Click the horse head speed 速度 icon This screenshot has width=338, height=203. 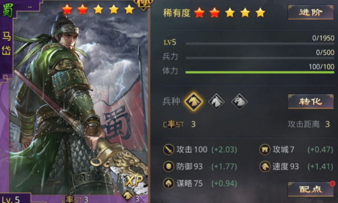pyautogui.click(x=265, y=166)
